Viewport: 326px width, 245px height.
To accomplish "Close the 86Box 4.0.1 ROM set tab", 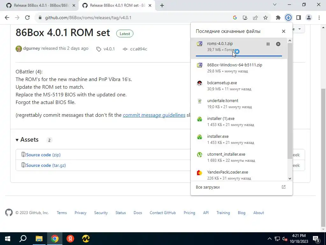I will point(150,6).
